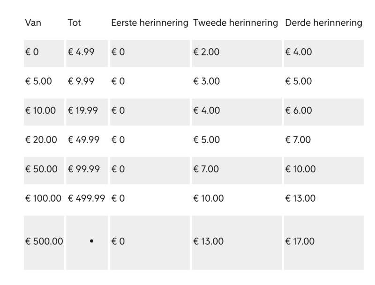Click the '€ 49.99' cell
This screenshot has height=285, width=375.
pyautogui.click(x=83, y=140)
